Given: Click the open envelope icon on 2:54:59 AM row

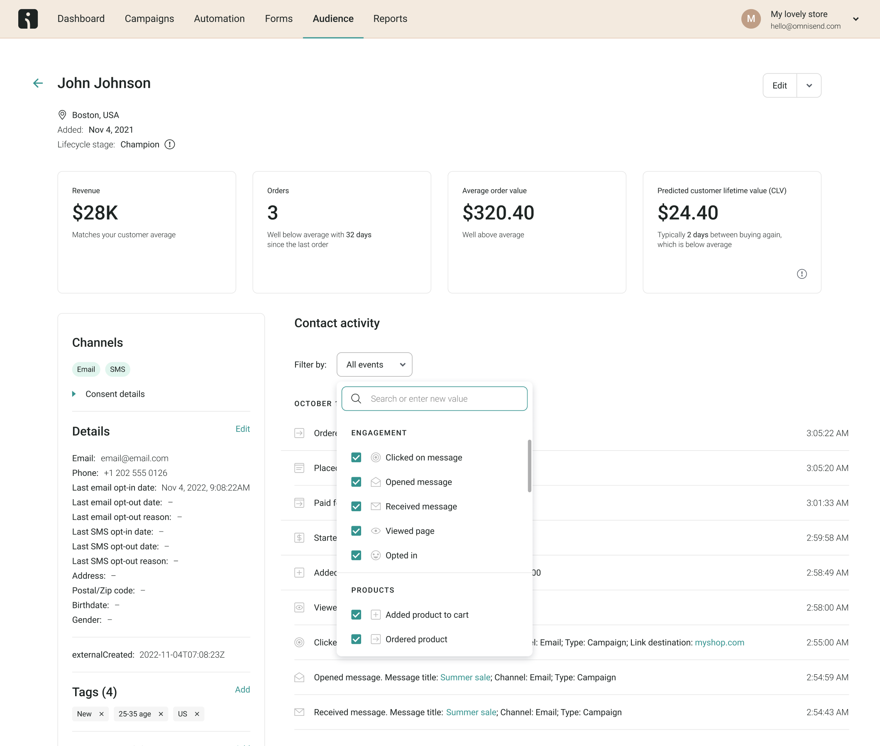Looking at the screenshot, I should point(300,678).
